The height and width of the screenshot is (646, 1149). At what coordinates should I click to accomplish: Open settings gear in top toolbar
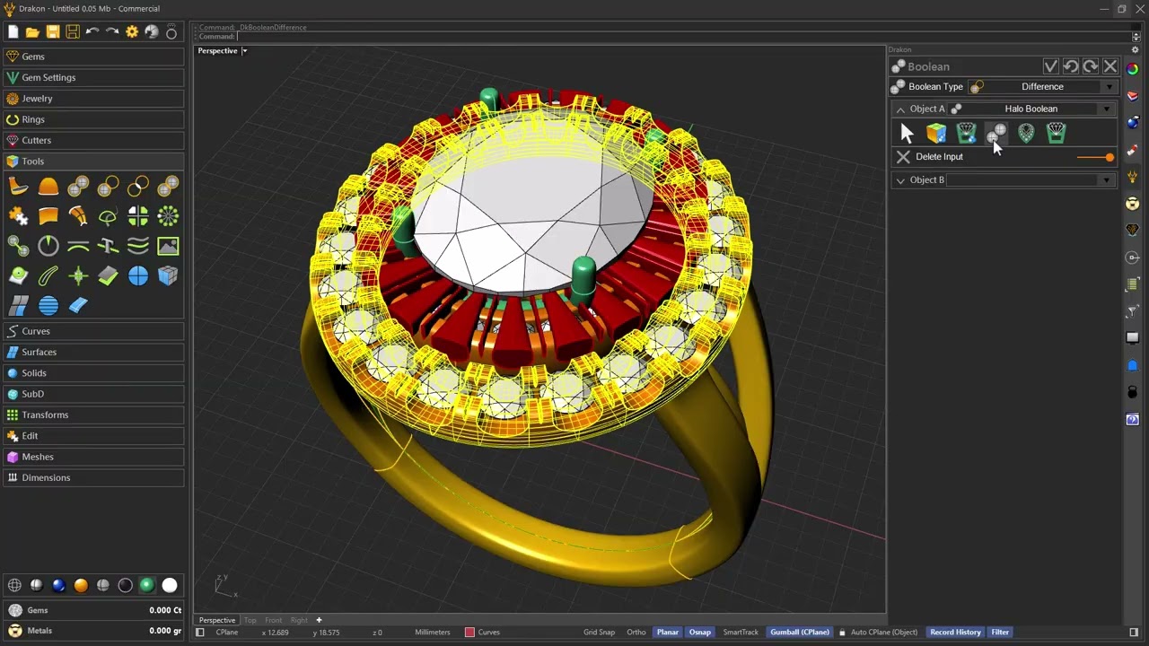click(132, 31)
